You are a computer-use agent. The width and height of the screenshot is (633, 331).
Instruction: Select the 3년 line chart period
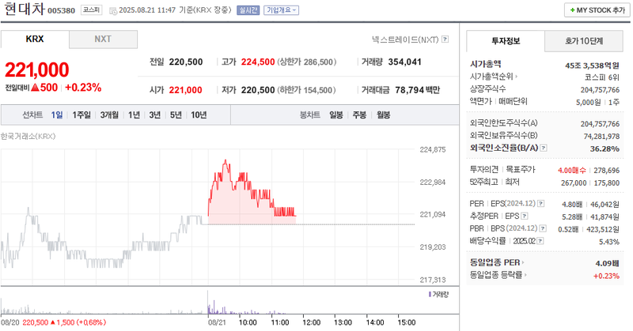154,115
